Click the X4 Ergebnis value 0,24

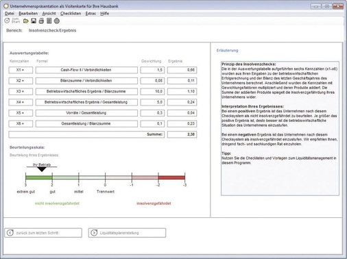[x=182, y=102]
